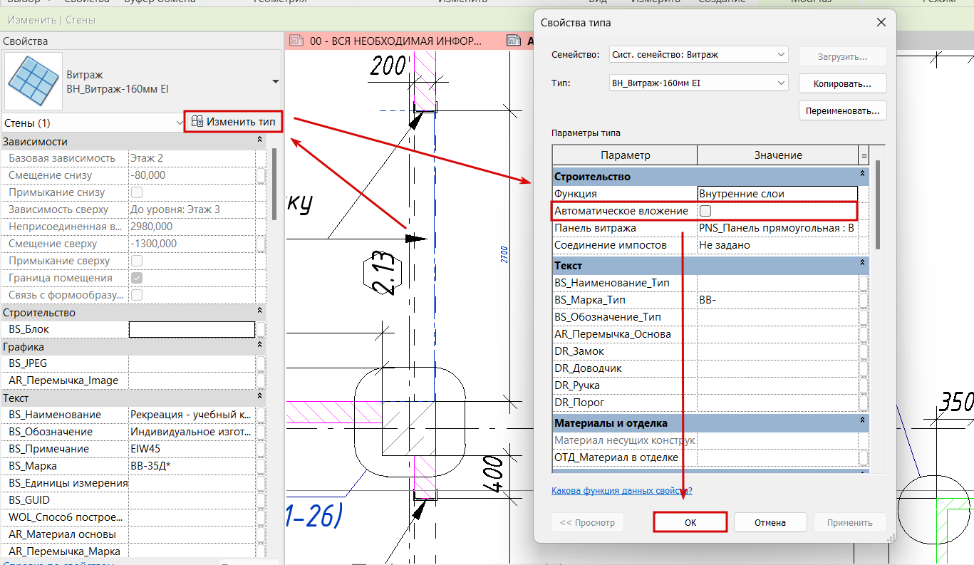Toggle the Примыкание сверху checkbox
Screen dimensions: 974x565
(137, 261)
